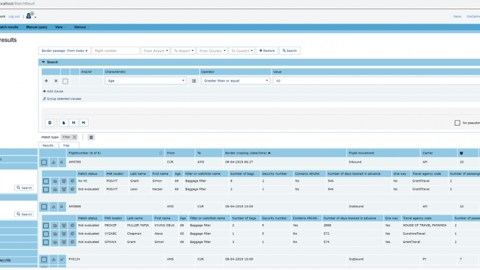Switch to the Map tab
This screenshot has width=480, height=270.
66,145
